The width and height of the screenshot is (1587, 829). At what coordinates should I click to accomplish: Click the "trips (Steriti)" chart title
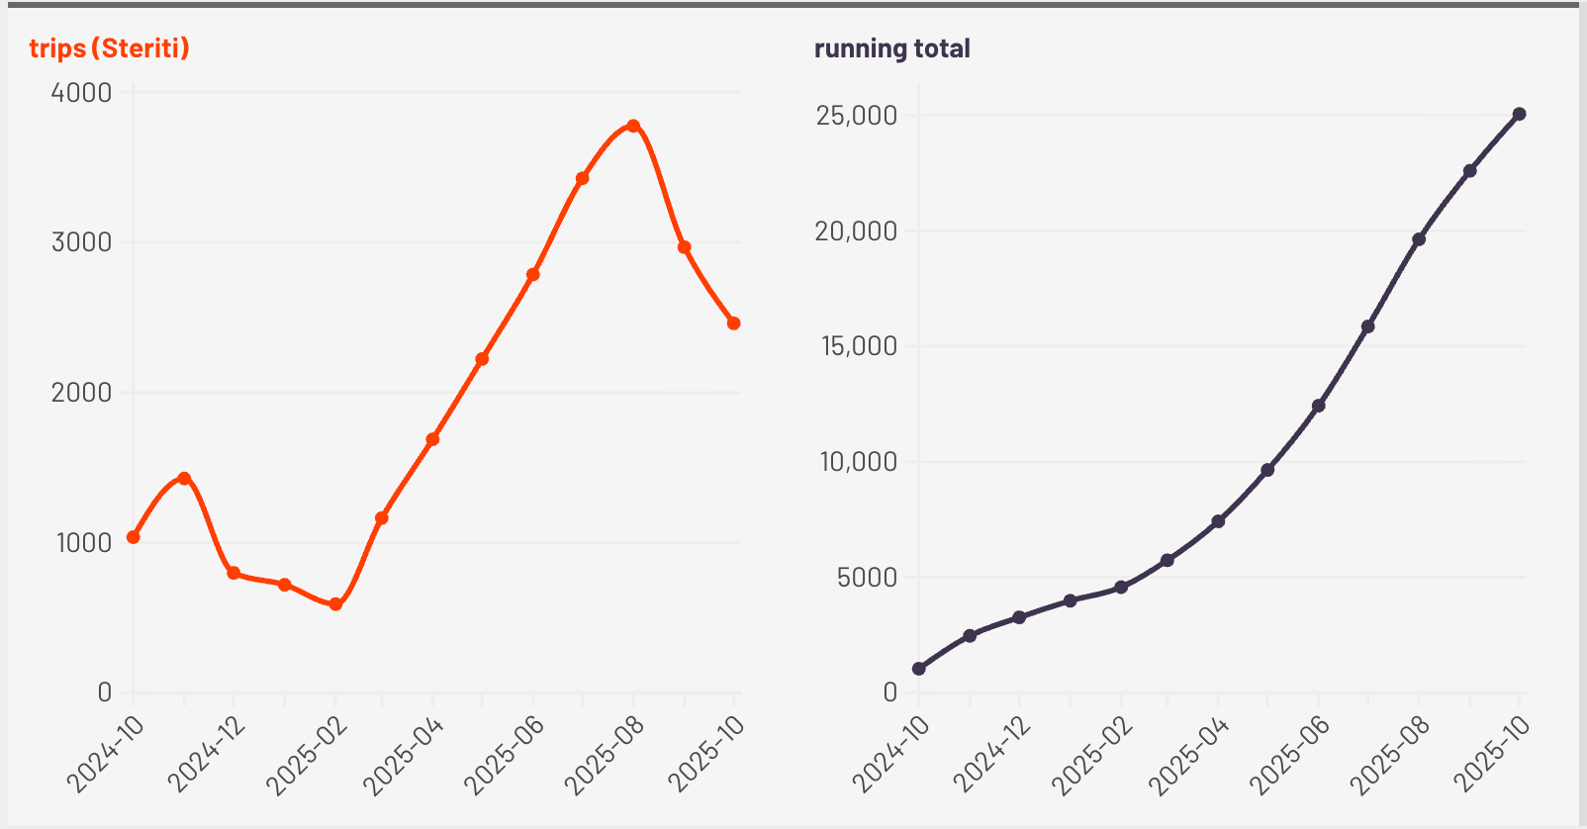click(x=109, y=47)
